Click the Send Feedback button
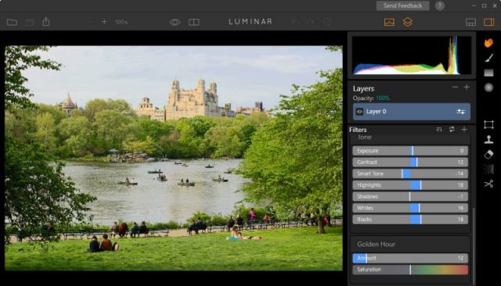This screenshot has width=501, height=286. click(402, 5)
